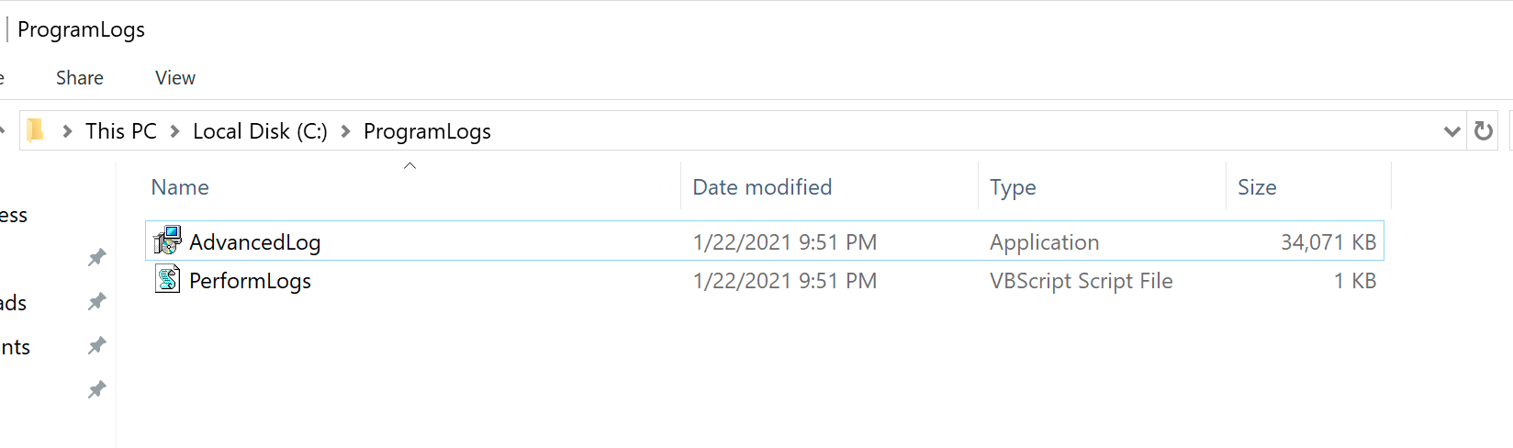This screenshot has height=448, width=1513.
Task: Navigate to This PC breadcrumb
Action: (121, 131)
